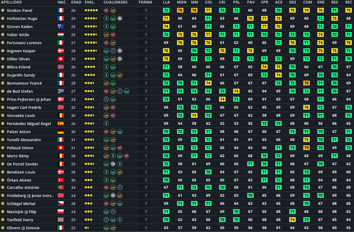Click the form circle for Olivero Simone
The width and height of the screenshot is (354, 232).
pyautogui.click(x=141, y=228)
